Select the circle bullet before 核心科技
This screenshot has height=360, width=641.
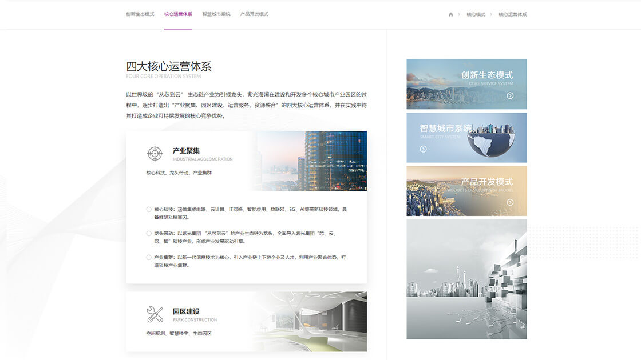click(149, 209)
